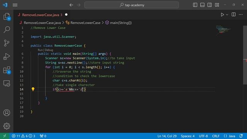Screen dimensions: 247x139
Task: Open the notifications bell
Action: click(x=241, y=136)
